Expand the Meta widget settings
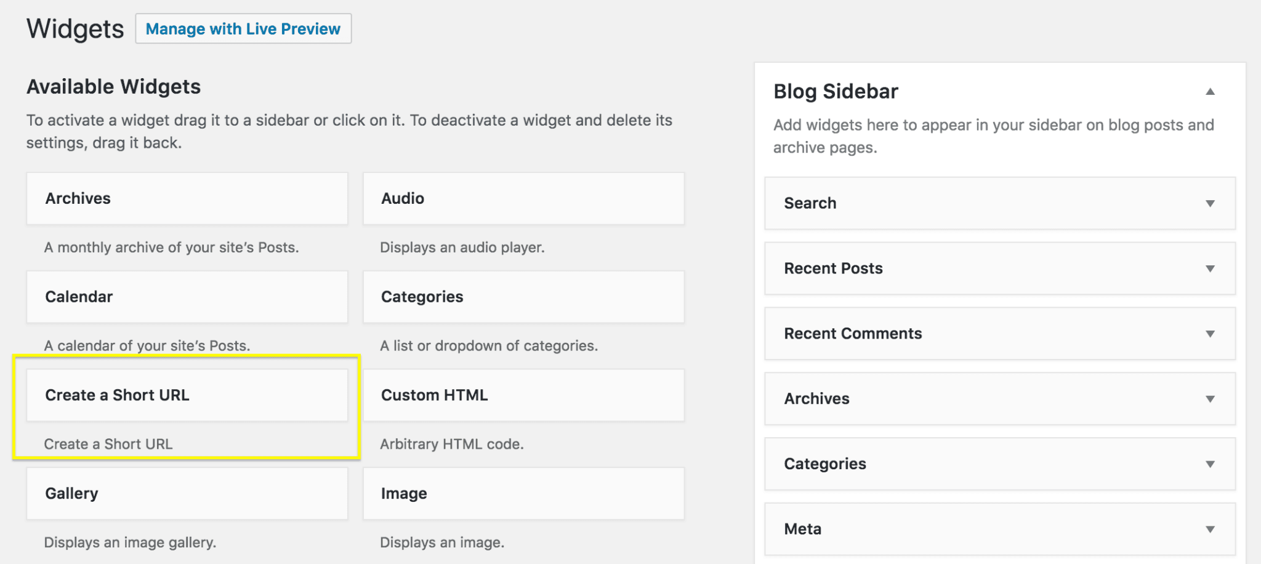The image size is (1261, 564). (x=1211, y=530)
